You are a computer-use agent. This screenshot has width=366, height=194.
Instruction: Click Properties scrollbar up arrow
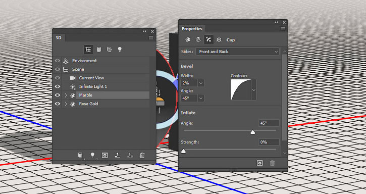click(284, 52)
